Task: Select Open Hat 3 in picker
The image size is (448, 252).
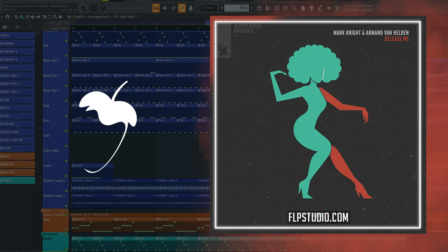Action: [17, 92]
